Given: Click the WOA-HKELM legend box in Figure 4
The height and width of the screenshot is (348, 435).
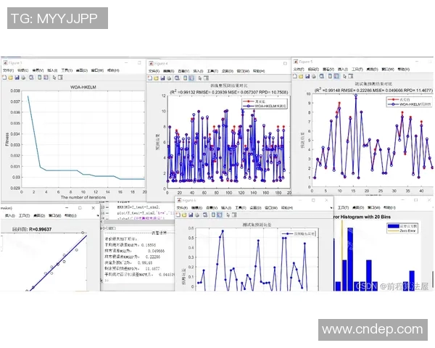Looking at the screenshot, I should (264, 104).
